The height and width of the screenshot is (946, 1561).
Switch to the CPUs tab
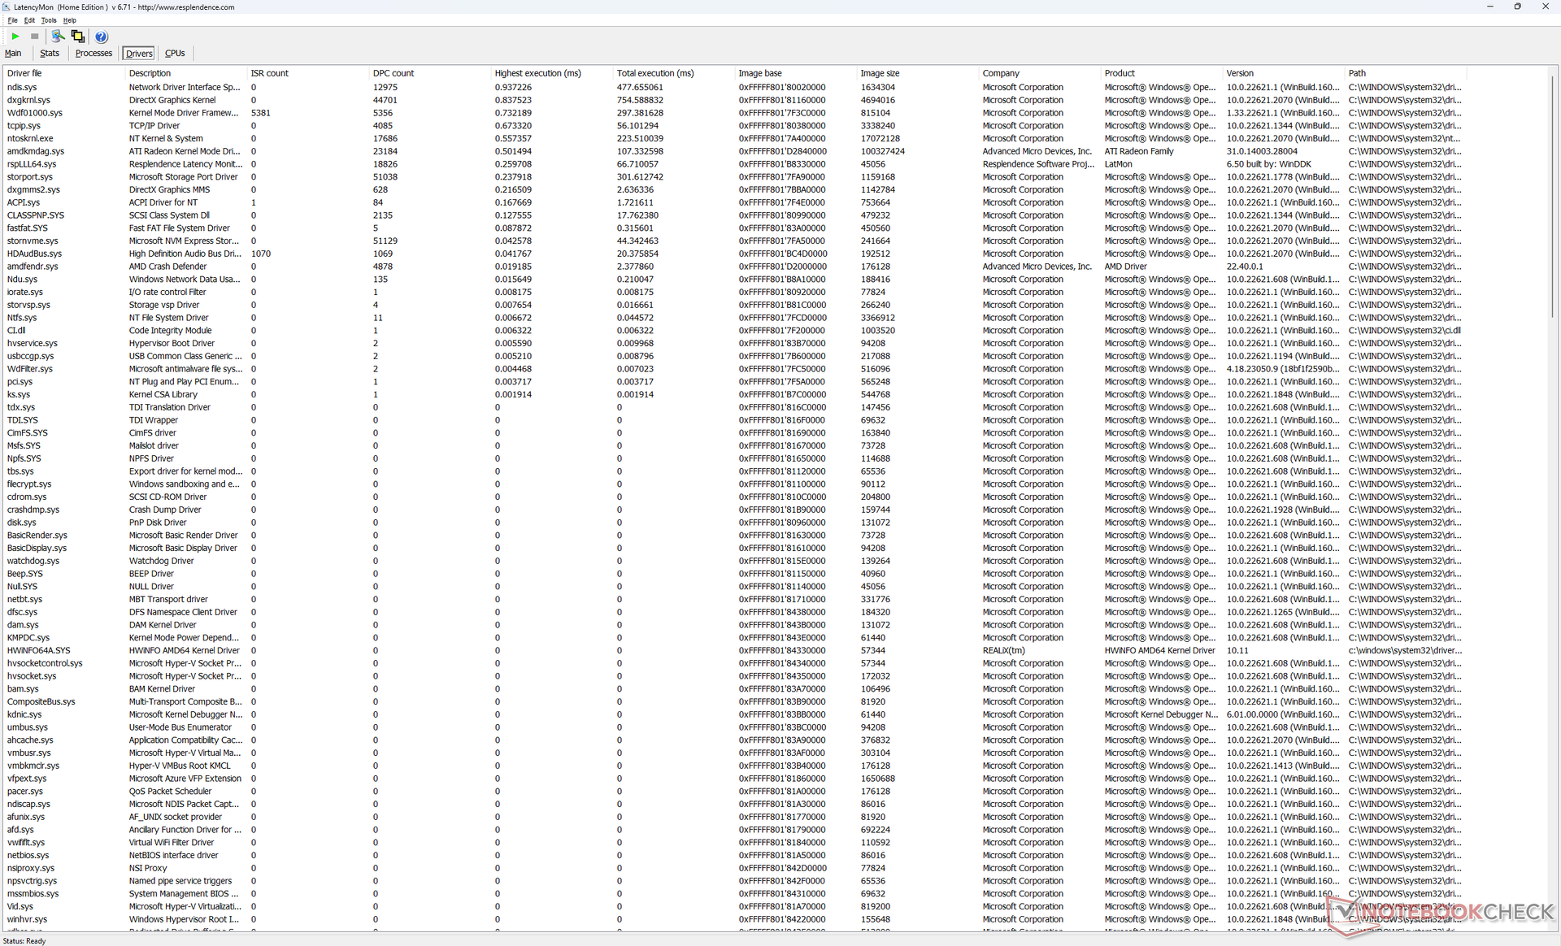coord(175,54)
